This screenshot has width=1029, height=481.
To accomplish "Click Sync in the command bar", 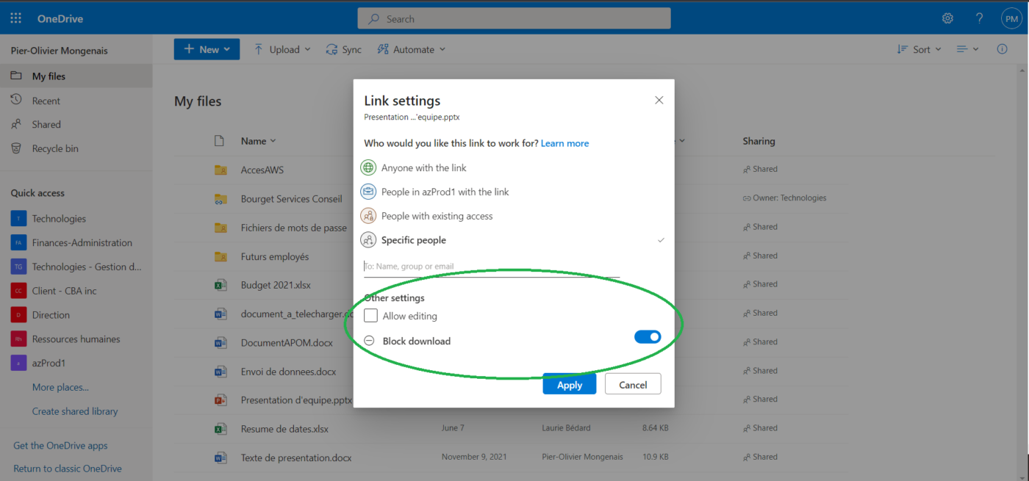I will pyautogui.click(x=345, y=49).
